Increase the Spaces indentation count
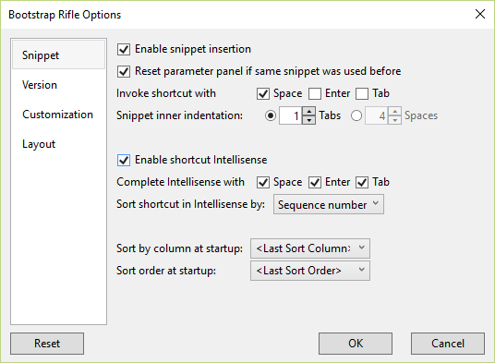 click(x=394, y=112)
